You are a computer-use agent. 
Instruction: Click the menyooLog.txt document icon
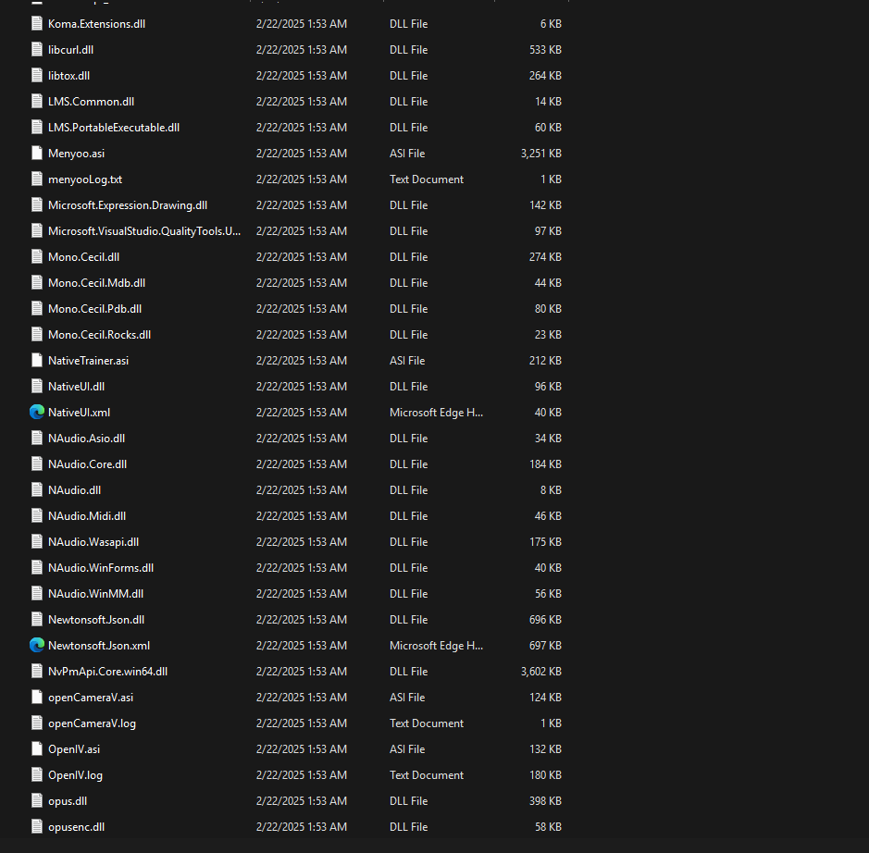click(x=37, y=179)
